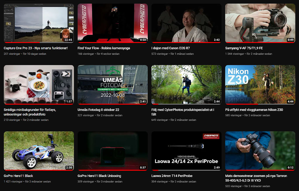Select the 'GoPro Hero11 Black Unboxing' title

[99, 176]
